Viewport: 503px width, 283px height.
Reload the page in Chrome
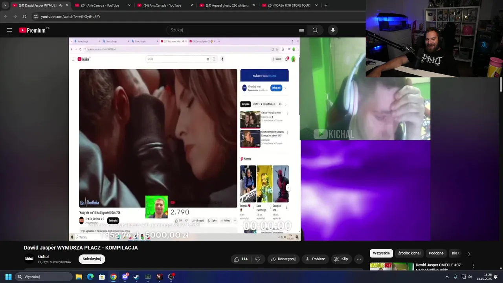24,17
